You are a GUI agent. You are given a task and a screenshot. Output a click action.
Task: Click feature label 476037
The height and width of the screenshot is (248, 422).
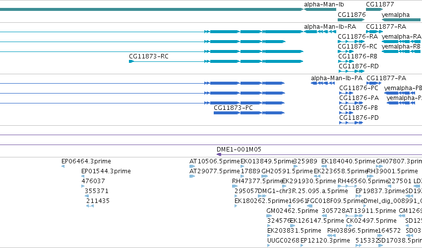93,181
